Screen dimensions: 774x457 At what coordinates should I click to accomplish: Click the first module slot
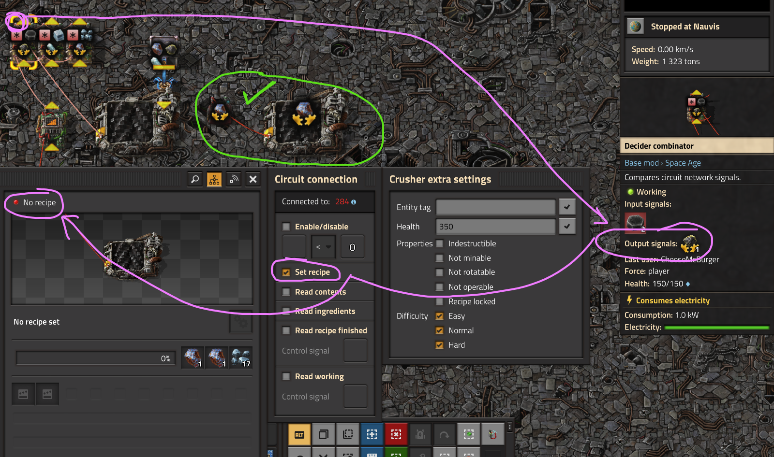[x=23, y=394]
